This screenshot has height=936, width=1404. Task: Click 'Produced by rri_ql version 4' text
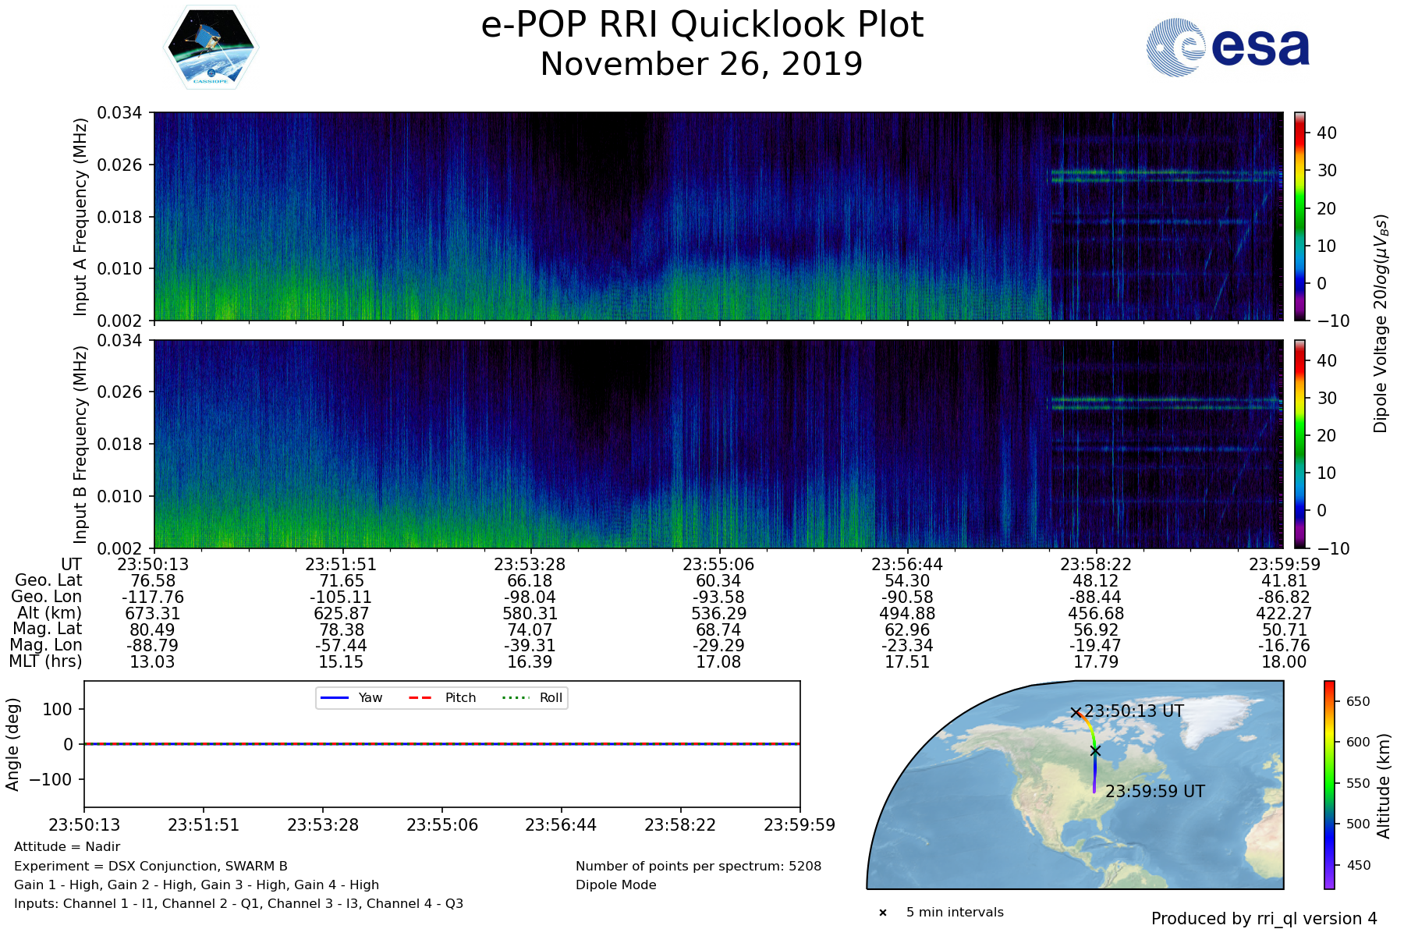click(1264, 919)
